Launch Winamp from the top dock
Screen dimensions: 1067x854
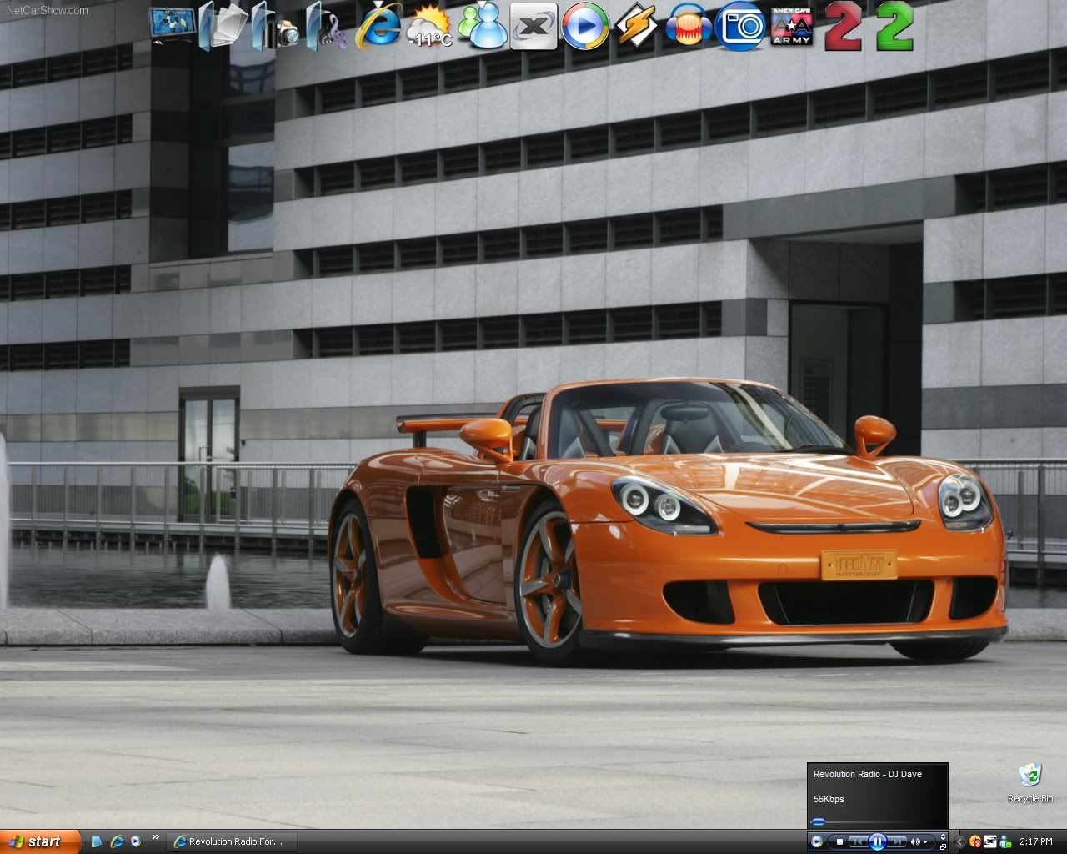click(x=637, y=26)
